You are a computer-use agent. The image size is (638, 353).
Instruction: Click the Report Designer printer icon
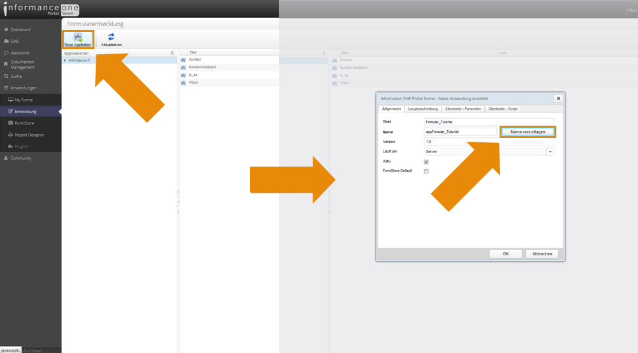tap(11, 135)
